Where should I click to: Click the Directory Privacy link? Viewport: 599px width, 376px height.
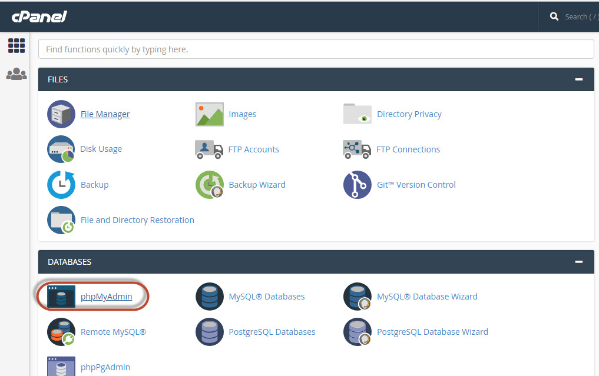click(409, 114)
